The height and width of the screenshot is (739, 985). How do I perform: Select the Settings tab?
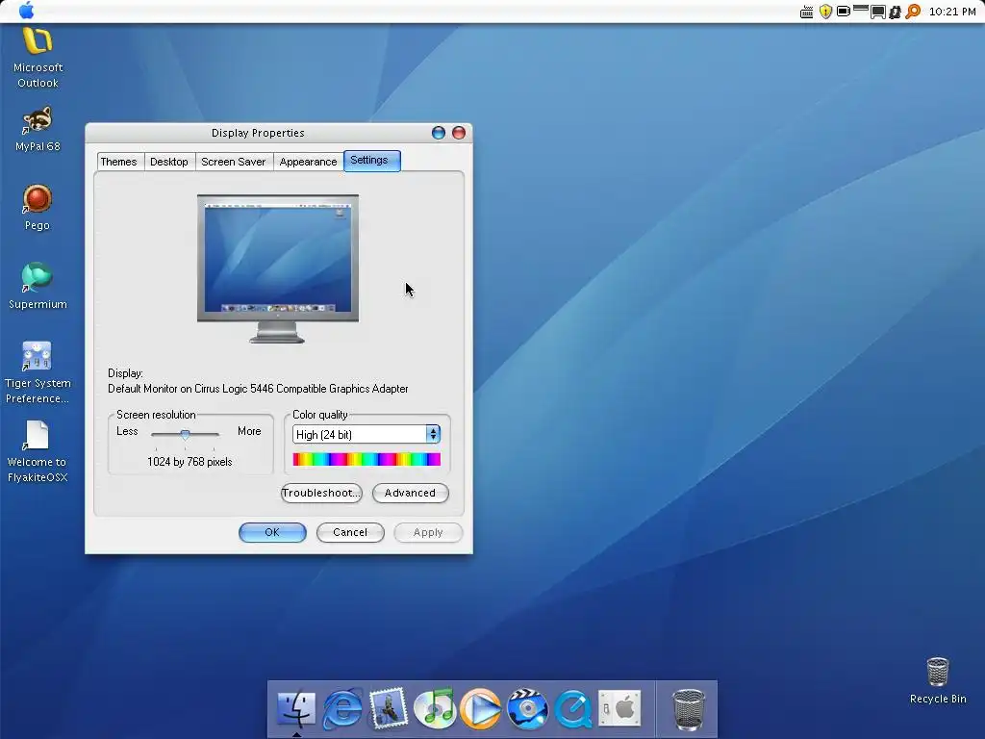pos(371,161)
